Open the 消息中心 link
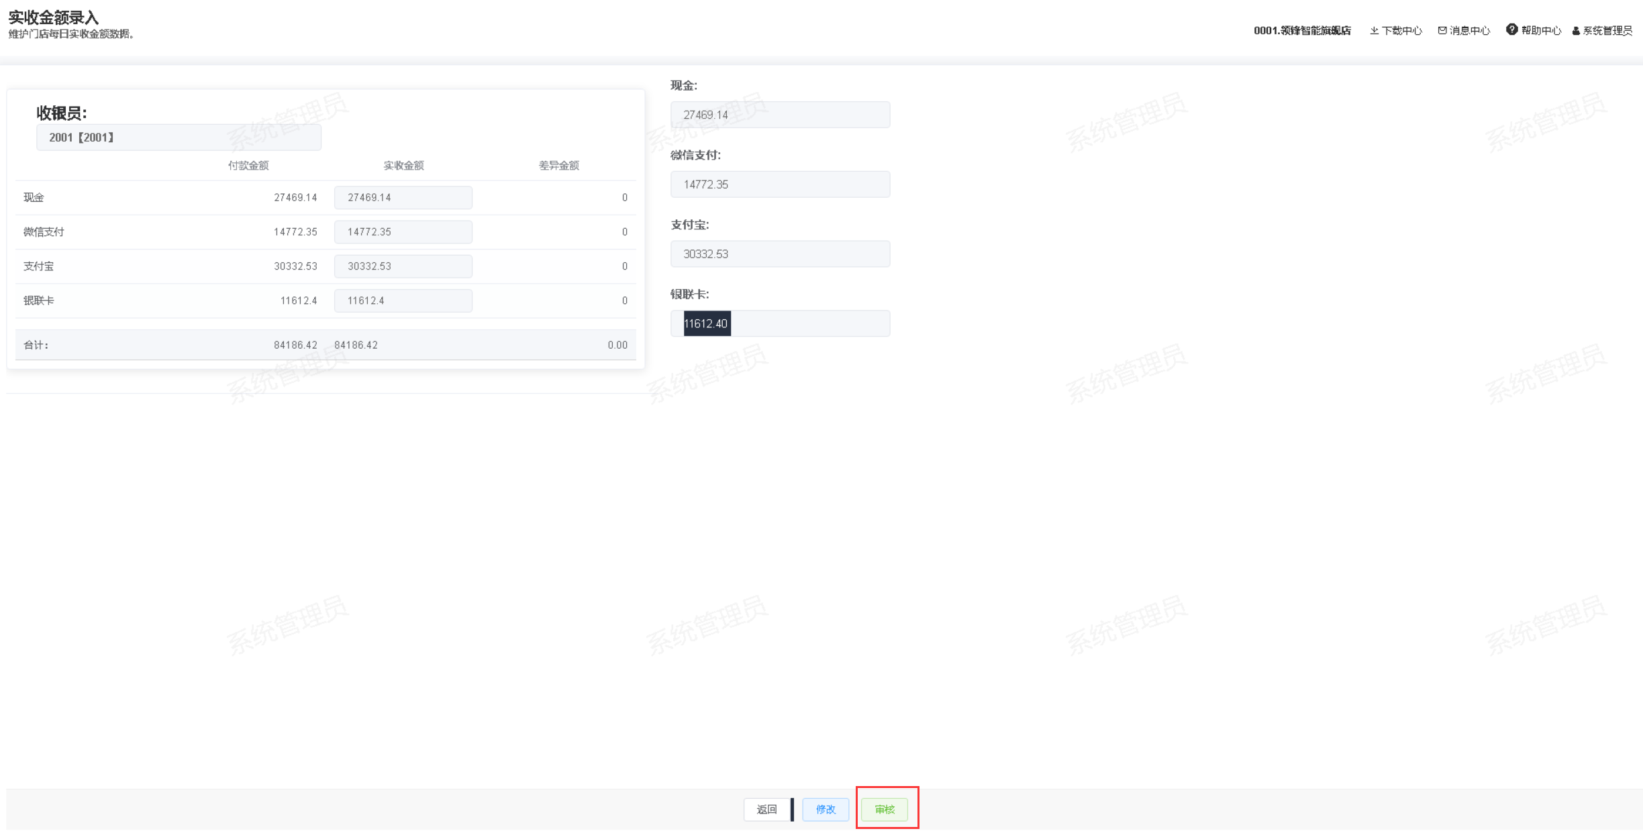This screenshot has height=831, width=1643. 1469,31
